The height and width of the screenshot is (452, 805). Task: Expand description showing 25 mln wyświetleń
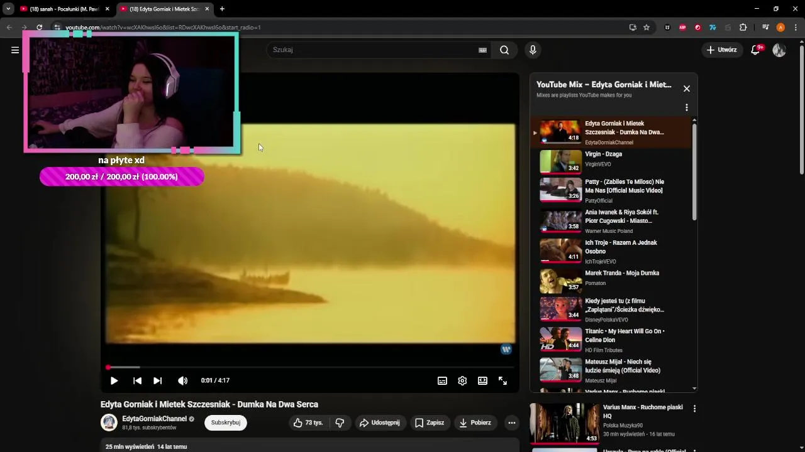point(310,447)
